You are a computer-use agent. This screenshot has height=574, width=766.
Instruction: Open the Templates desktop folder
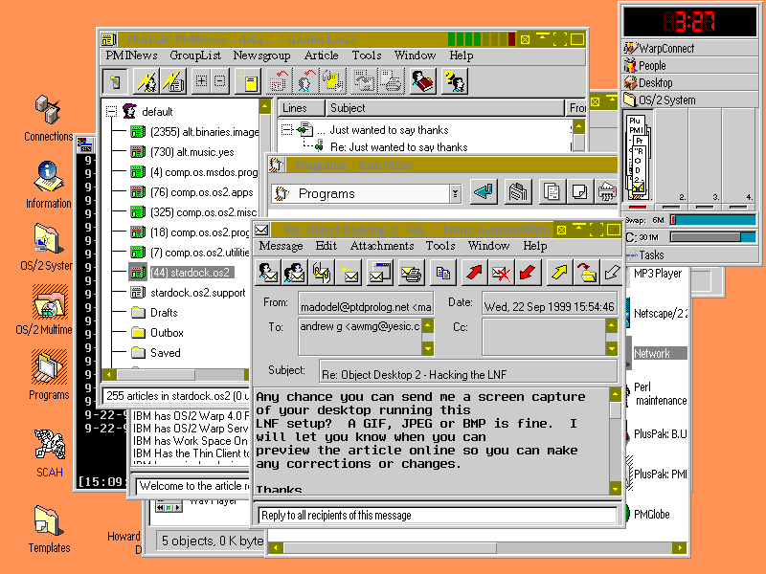[x=49, y=530]
